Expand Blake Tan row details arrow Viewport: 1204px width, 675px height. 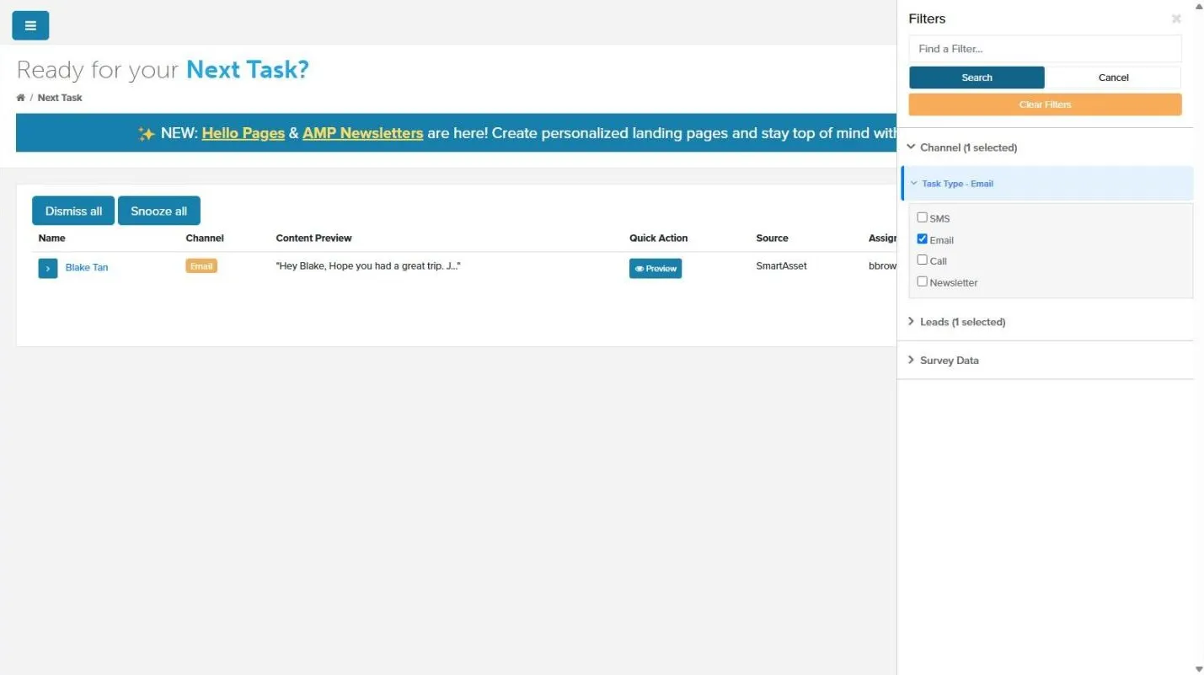click(48, 268)
